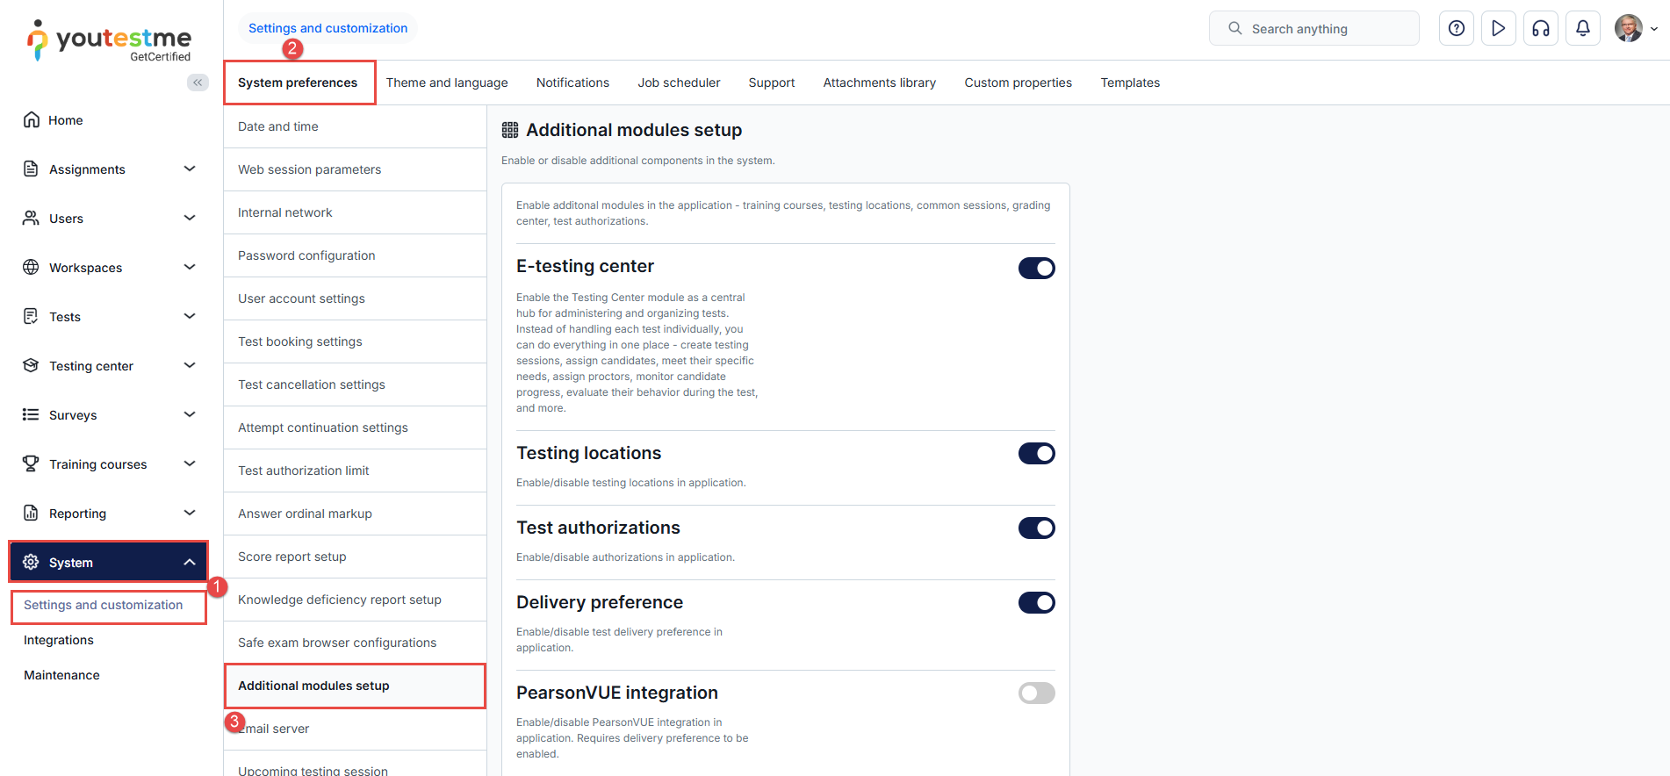
Task: Collapse the sidebar with double-chevron icon
Action: (x=198, y=83)
